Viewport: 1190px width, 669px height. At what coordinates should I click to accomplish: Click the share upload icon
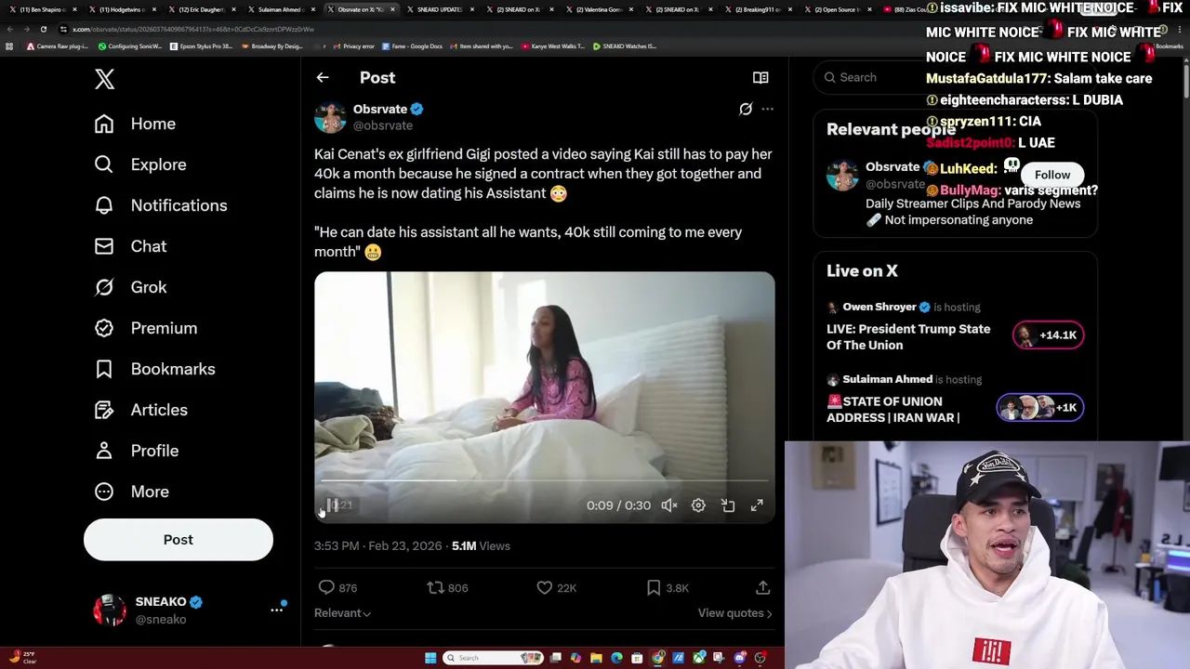point(762,587)
